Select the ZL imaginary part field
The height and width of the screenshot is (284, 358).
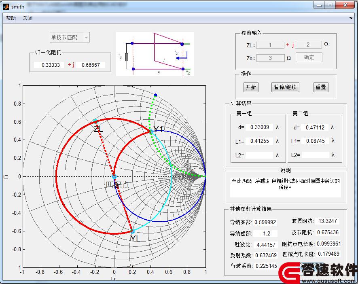pyautogui.click(x=308, y=45)
